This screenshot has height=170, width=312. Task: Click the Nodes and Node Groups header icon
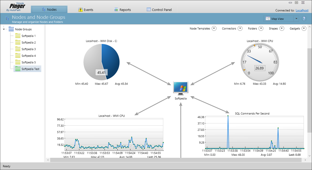(7, 19)
